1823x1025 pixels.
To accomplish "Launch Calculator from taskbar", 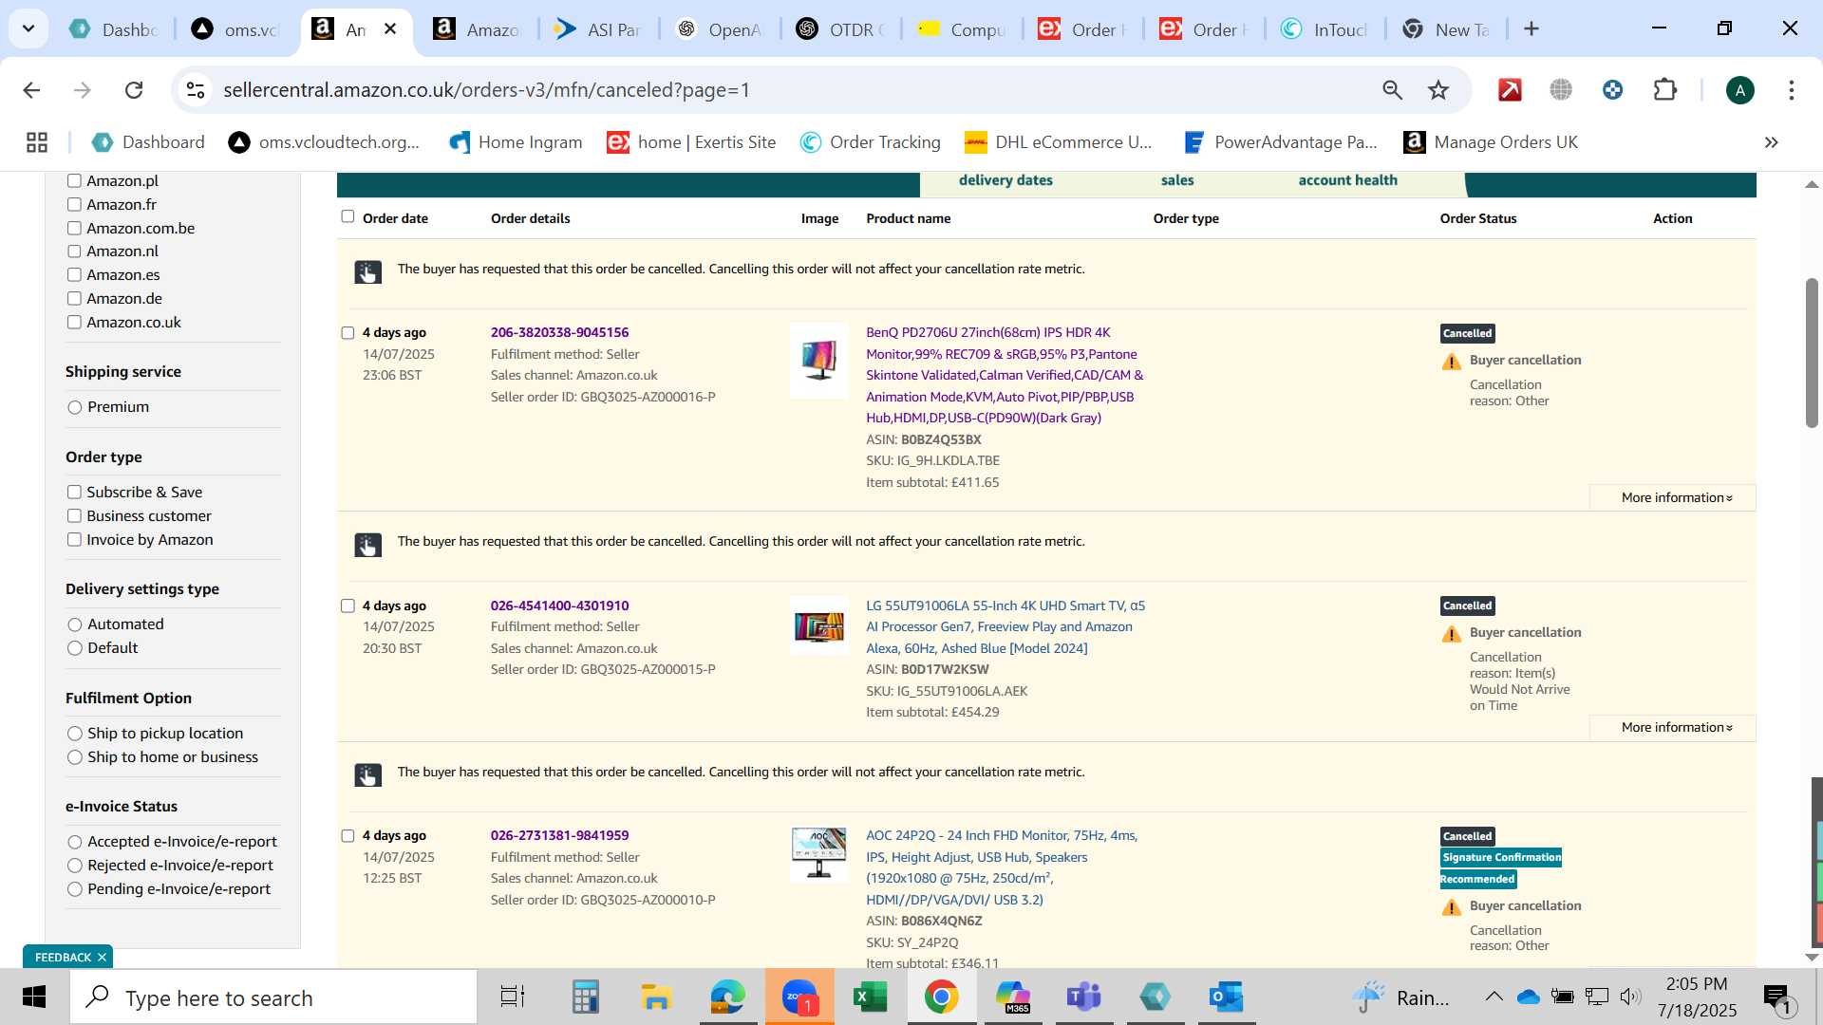I will click(x=585, y=997).
